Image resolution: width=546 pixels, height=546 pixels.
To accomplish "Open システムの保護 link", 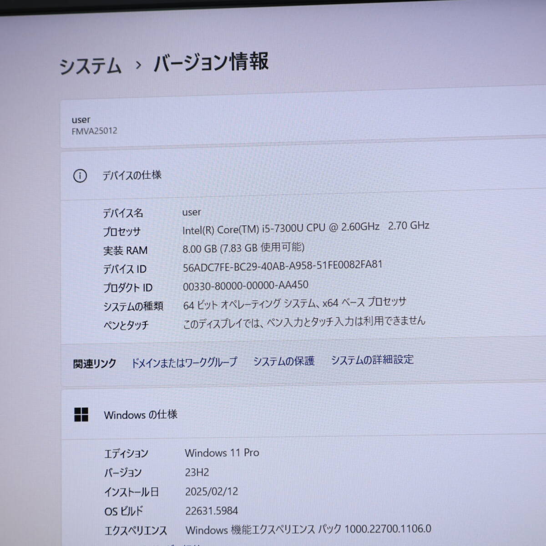I will tap(284, 361).
